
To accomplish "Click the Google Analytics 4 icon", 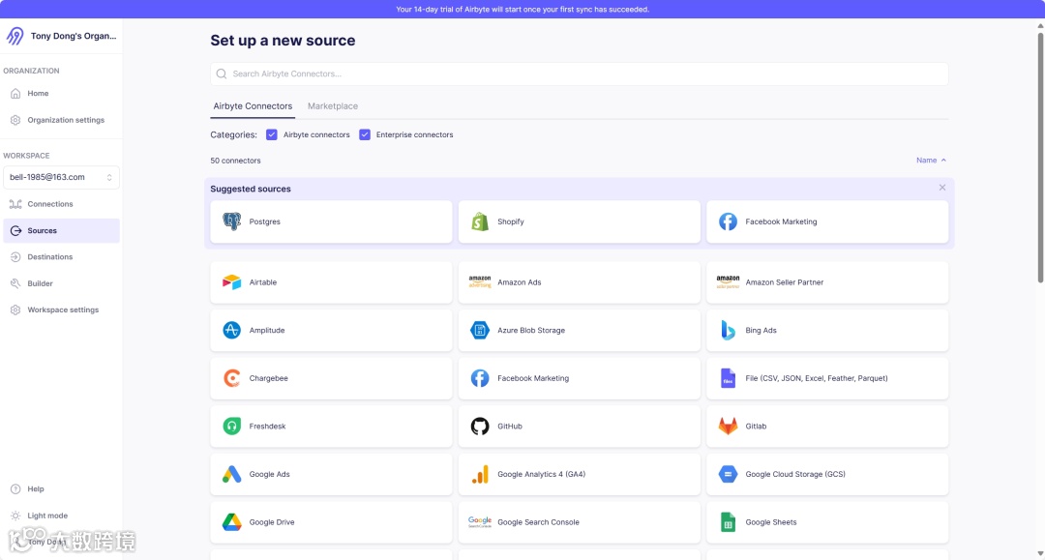I will tap(480, 474).
